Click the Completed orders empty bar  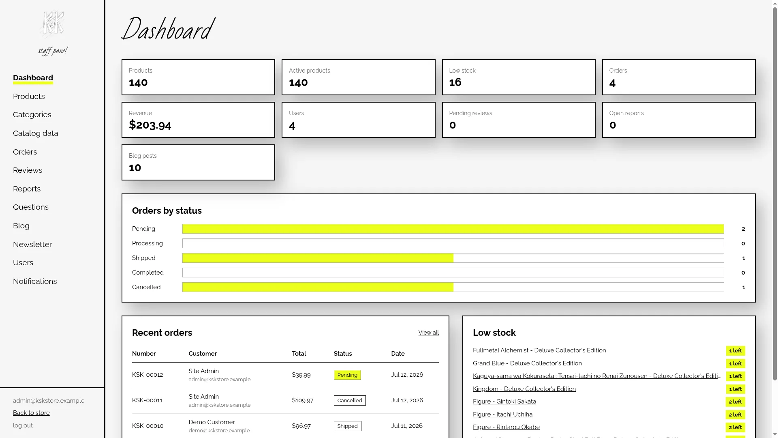(453, 273)
